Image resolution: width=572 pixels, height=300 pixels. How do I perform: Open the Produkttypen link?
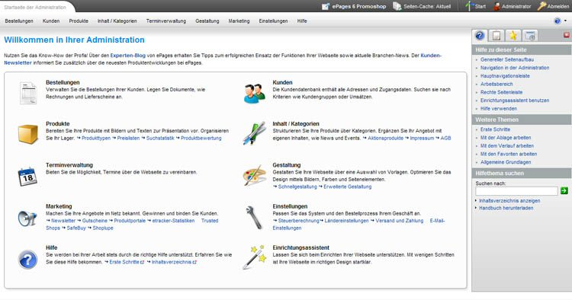pyautogui.click(x=96, y=139)
